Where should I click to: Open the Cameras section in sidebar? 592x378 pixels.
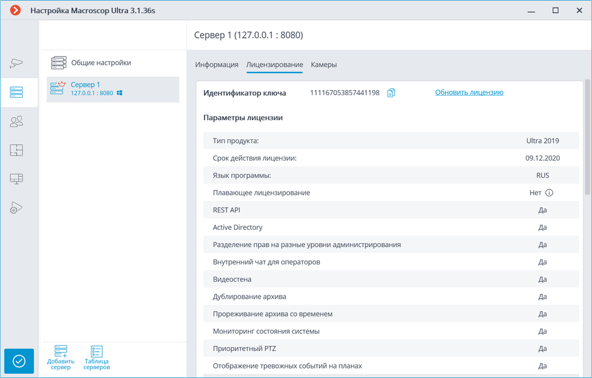[x=16, y=63]
